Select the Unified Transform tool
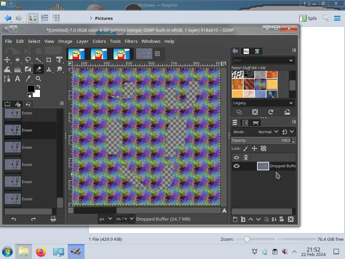This screenshot has width=345, height=259. (x=59, y=60)
